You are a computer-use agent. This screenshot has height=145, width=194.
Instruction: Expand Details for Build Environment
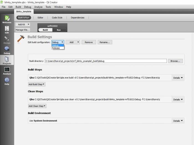[178, 121]
